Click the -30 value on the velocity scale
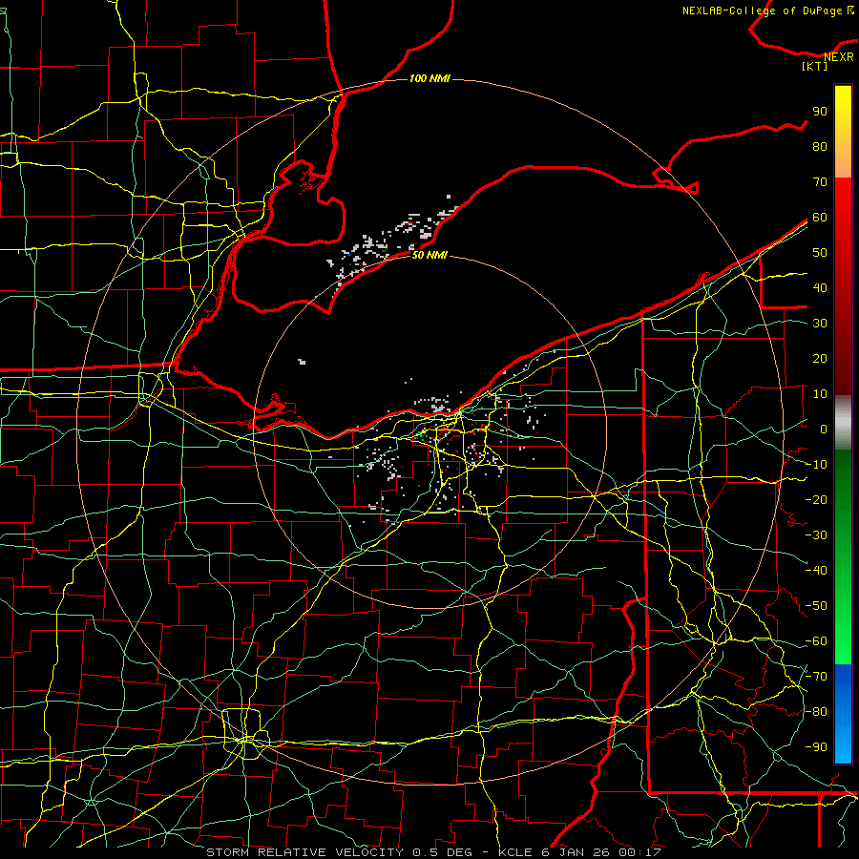The image size is (859, 859). (x=816, y=535)
